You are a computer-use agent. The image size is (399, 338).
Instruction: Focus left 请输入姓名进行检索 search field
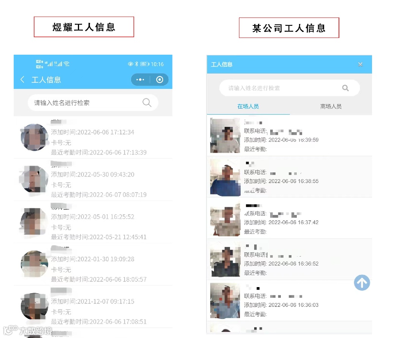pyautogui.click(x=93, y=103)
